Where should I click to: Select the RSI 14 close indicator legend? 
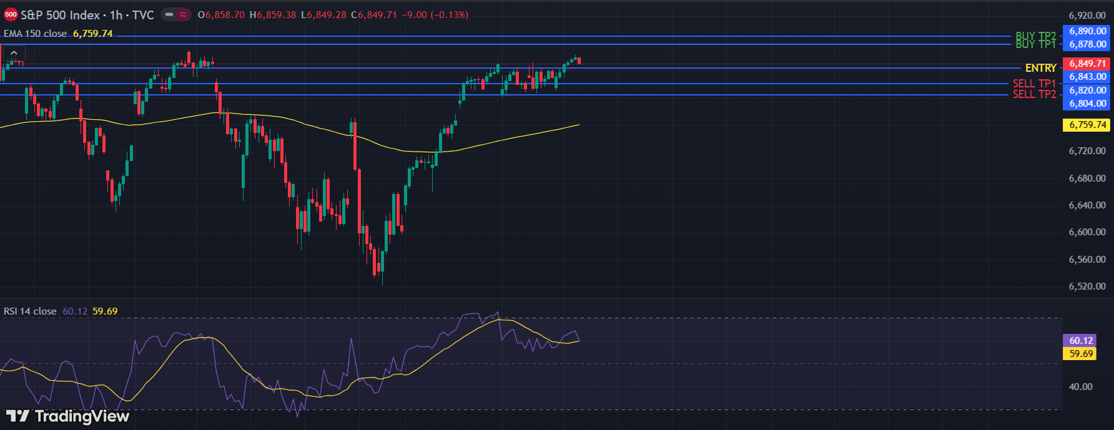click(x=30, y=311)
